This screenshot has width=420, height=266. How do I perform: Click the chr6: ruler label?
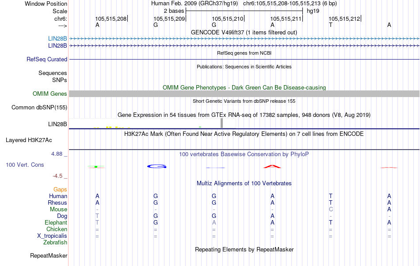[x=61, y=19]
